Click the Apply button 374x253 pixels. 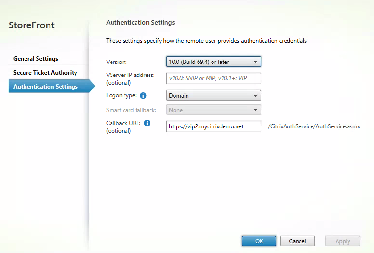(342, 241)
